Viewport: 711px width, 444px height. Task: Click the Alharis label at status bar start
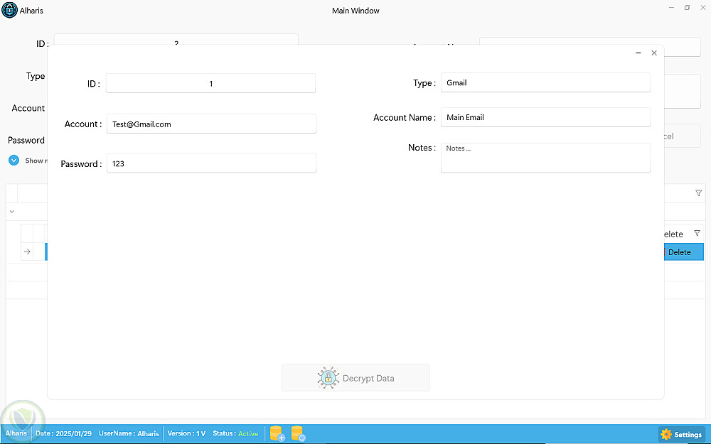pos(16,433)
